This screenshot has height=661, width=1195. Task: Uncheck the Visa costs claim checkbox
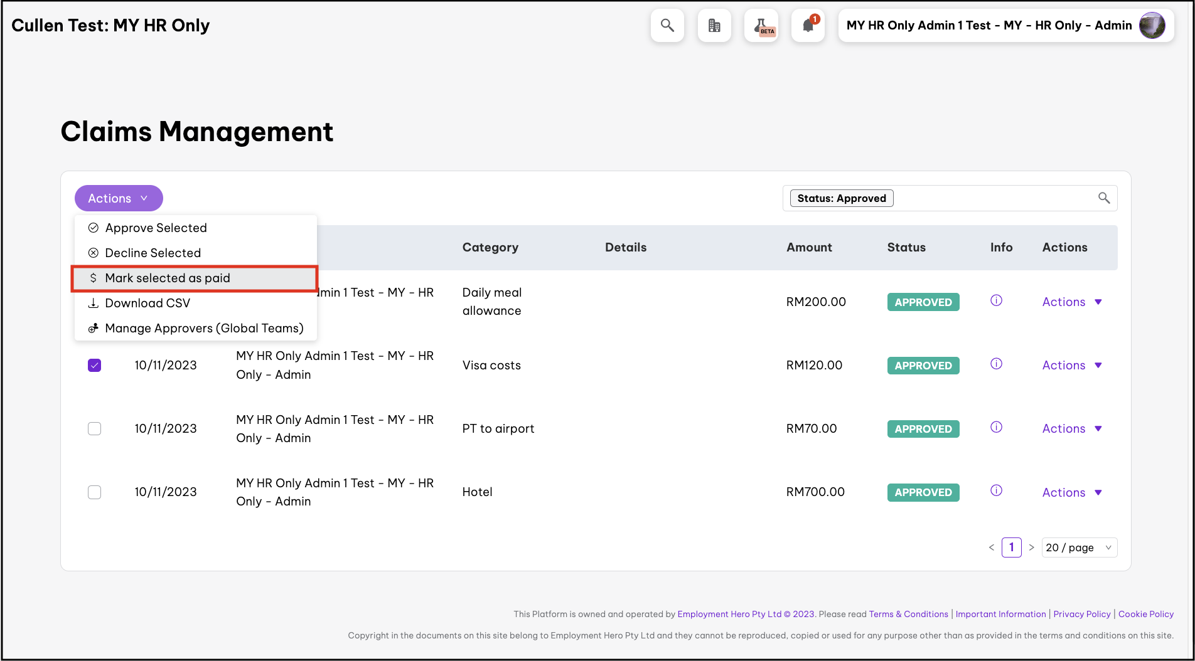94,365
